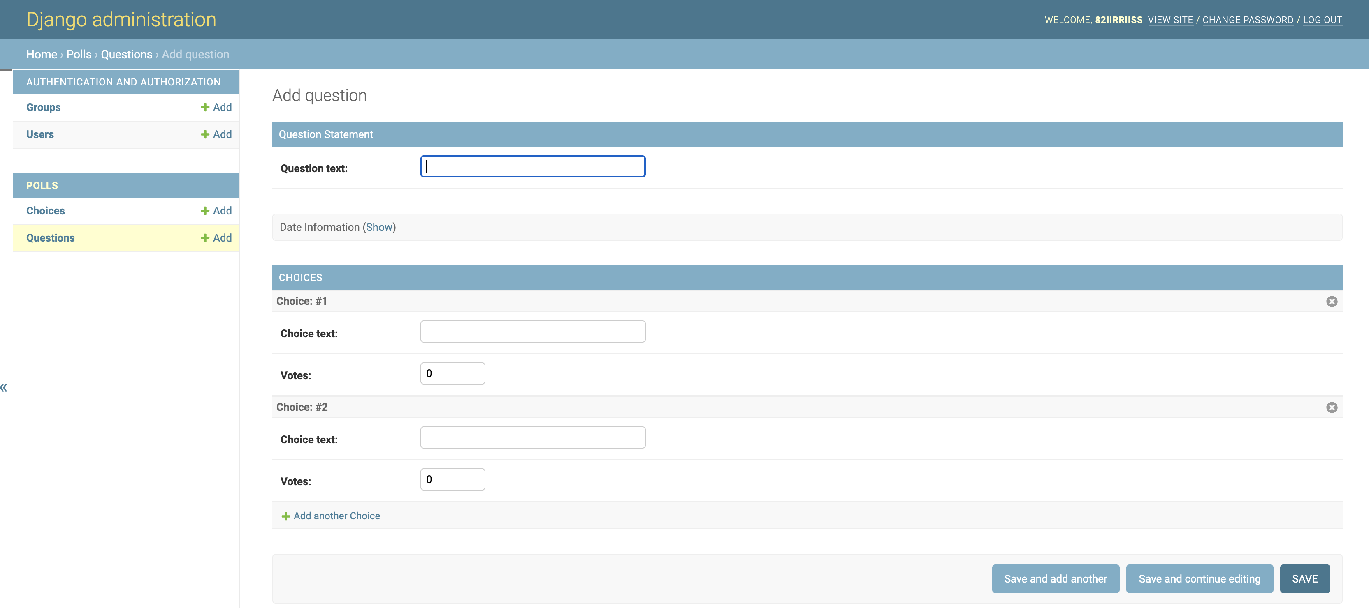Collapse the sidebar with the double-chevron toggle
Screen dimensions: 1369x608
4,387
